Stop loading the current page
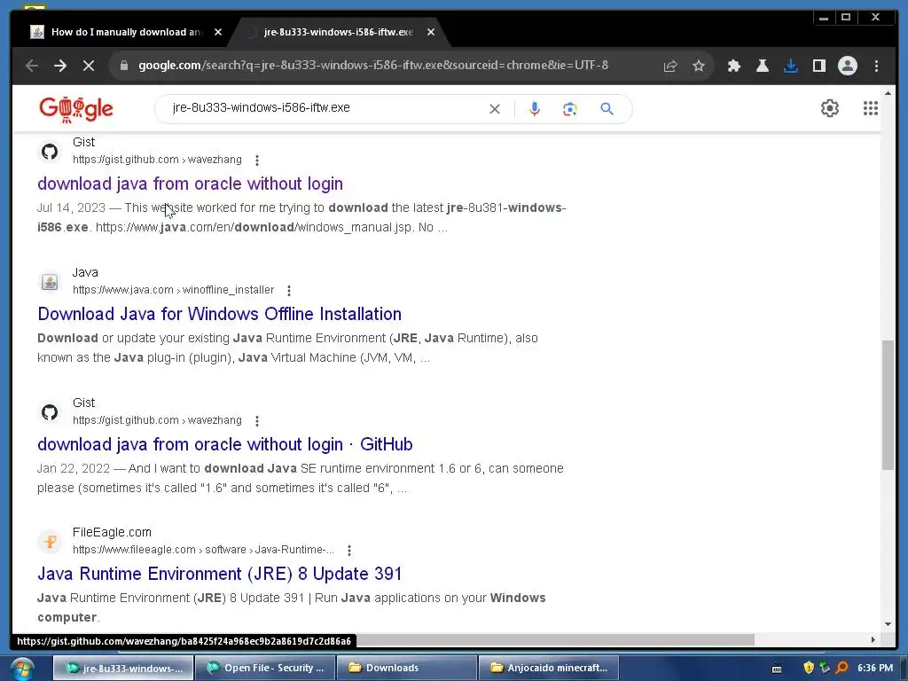The height and width of the screenshot is (681, 908). (89, 66)
